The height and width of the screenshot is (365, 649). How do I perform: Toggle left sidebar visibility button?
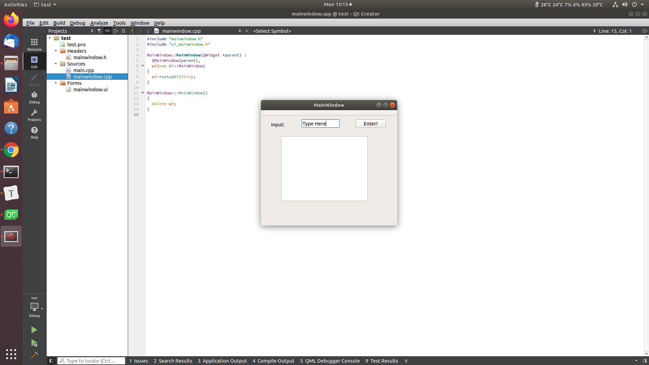tap(51, 361)
